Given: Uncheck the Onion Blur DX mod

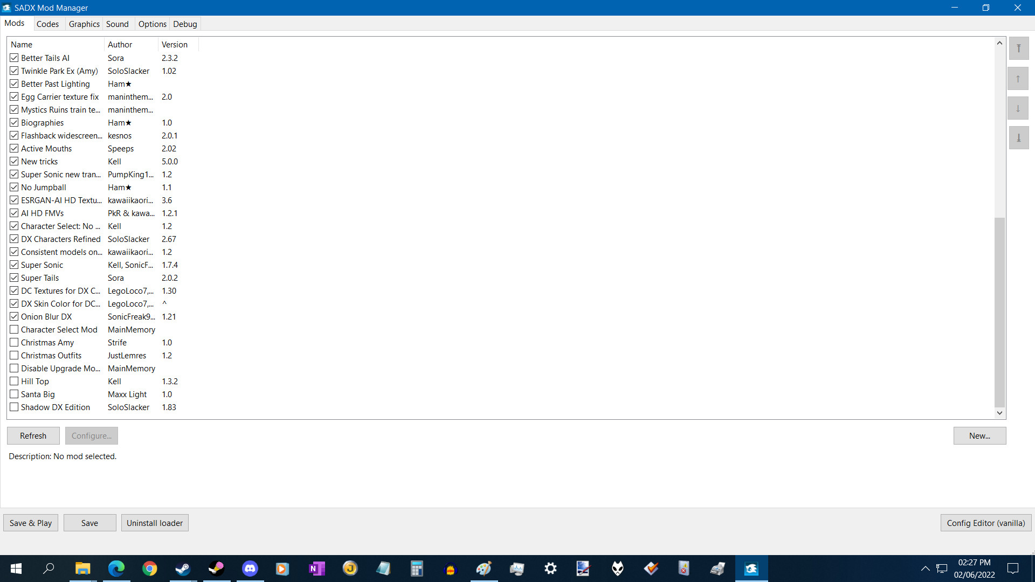Looking at the screenshot, I should pos(14,316).
